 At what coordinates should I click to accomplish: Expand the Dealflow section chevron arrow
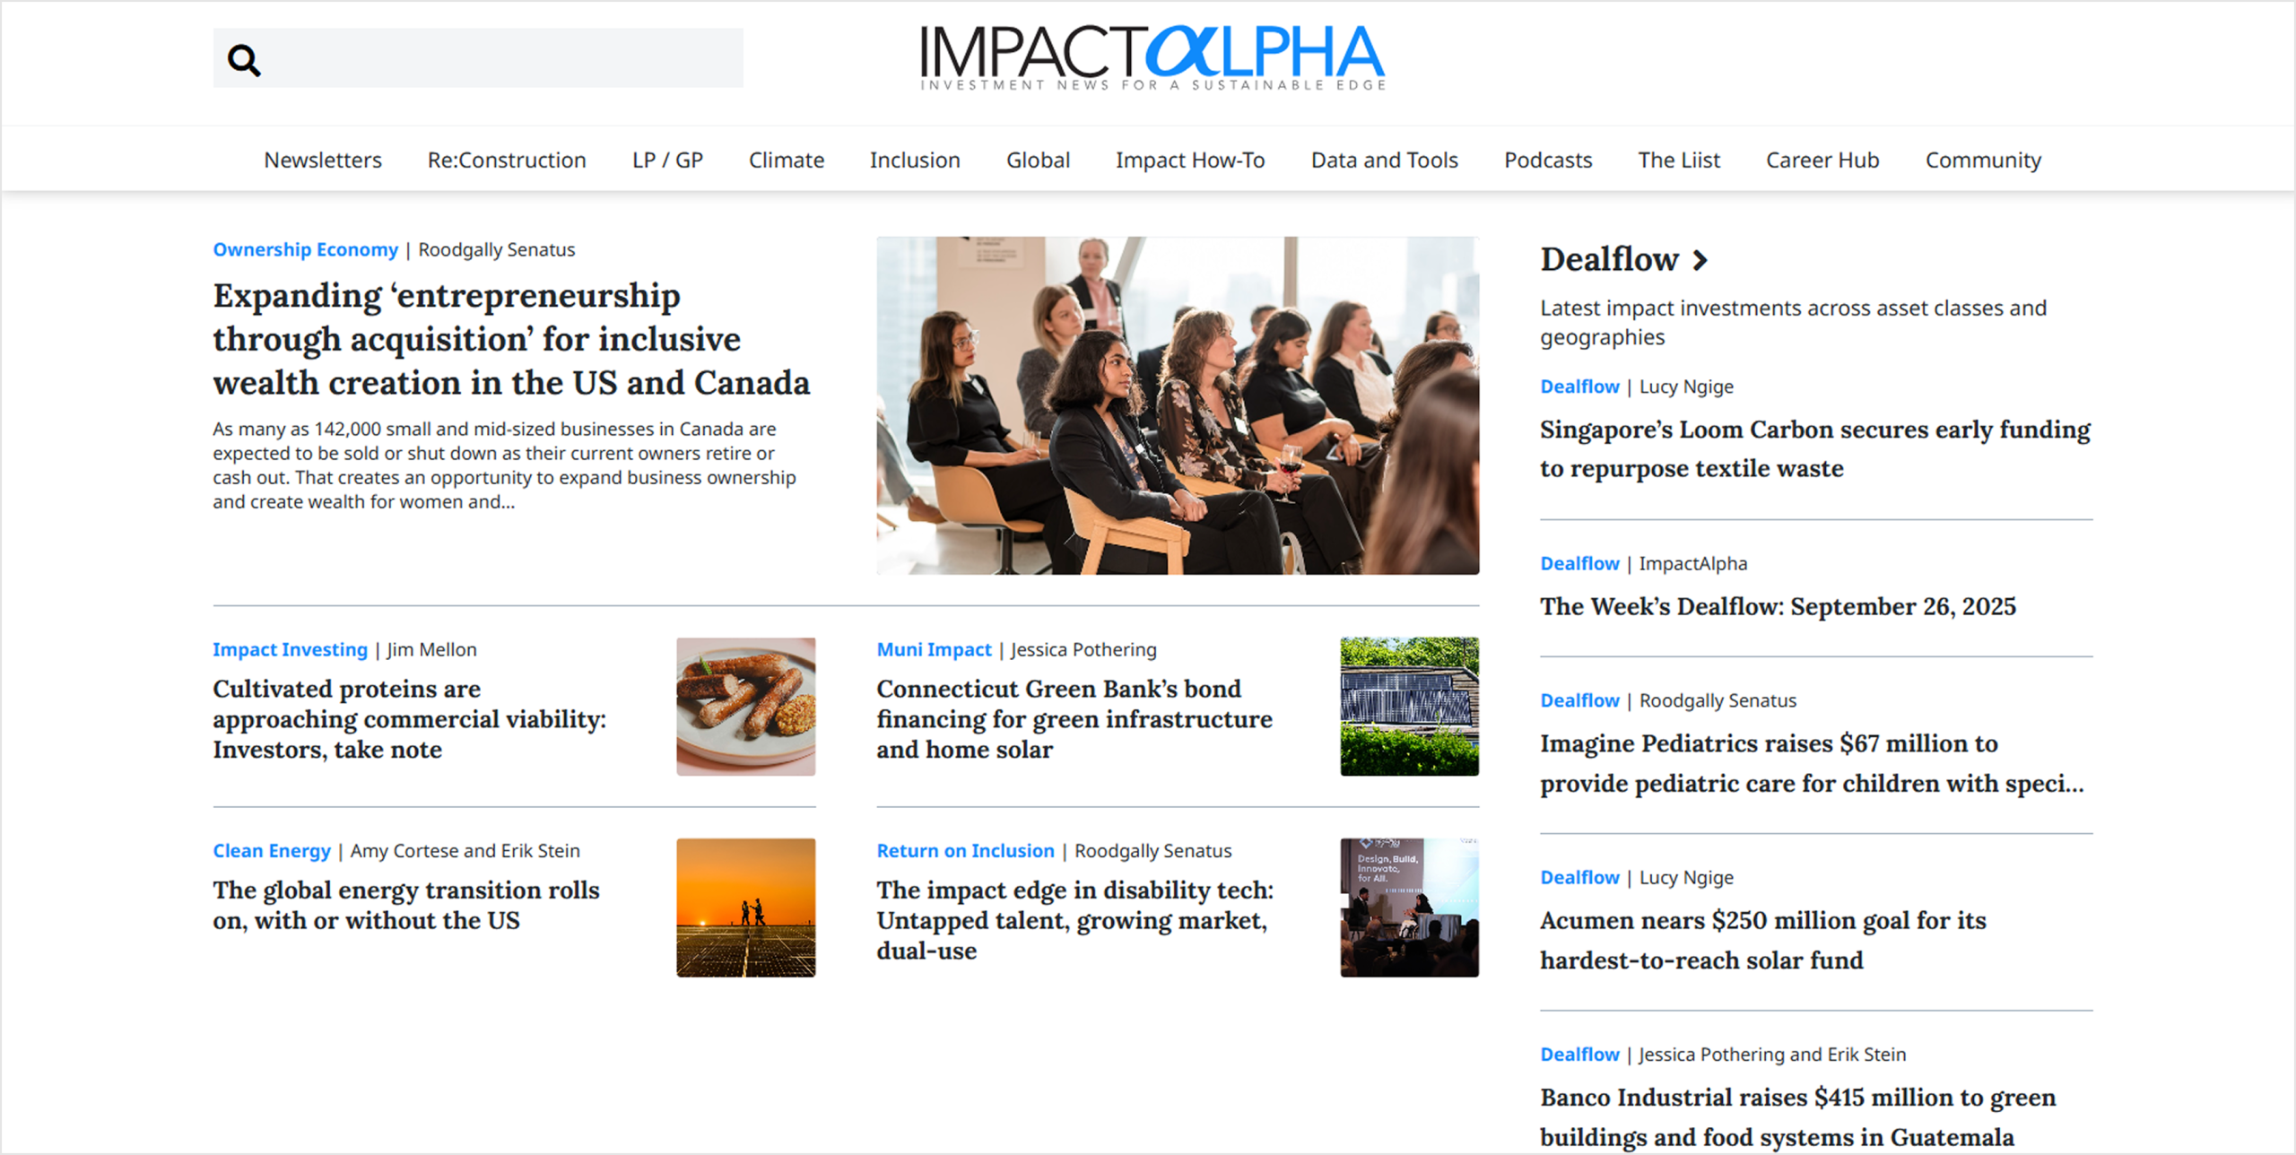pyautogui.click(x=1700, y=260)
